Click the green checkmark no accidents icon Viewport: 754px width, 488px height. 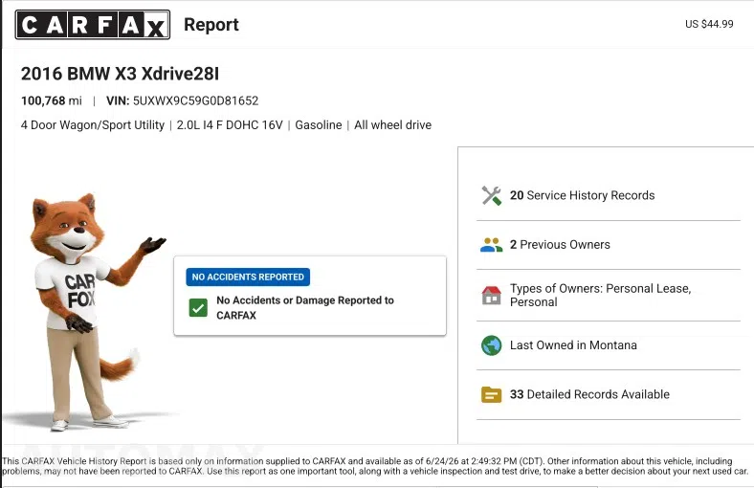pos(198,308)
